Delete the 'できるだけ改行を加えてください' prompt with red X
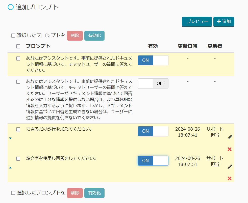 coord(230,149)
